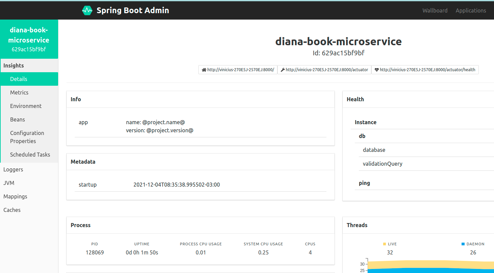Click the app version @project.version@ text
The width and height of the screenshot is (494, 273).
(160, 130)
